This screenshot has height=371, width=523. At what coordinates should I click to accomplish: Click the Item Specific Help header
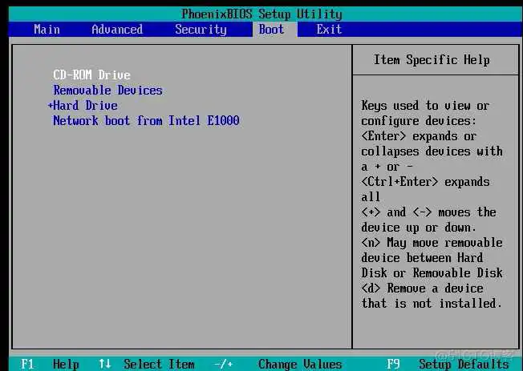point(432,60)
